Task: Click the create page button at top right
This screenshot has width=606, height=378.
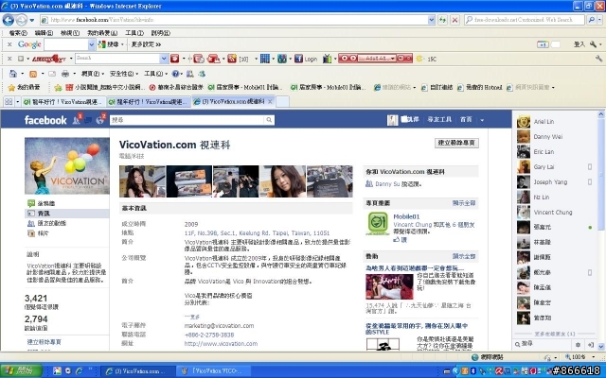Action: pos(456,143)
